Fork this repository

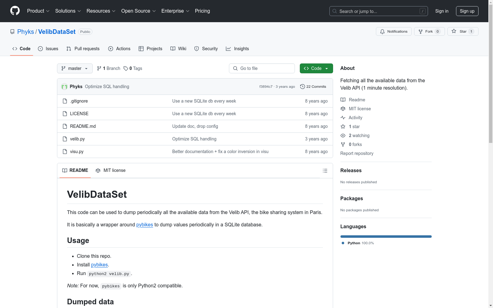pos(430,31)
